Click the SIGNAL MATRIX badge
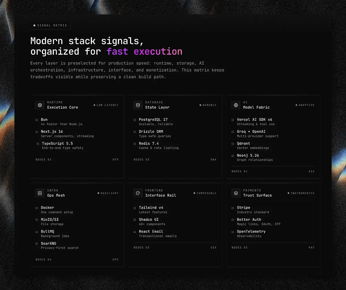Screen dimensions: 346x290 [x=50, y=25]
